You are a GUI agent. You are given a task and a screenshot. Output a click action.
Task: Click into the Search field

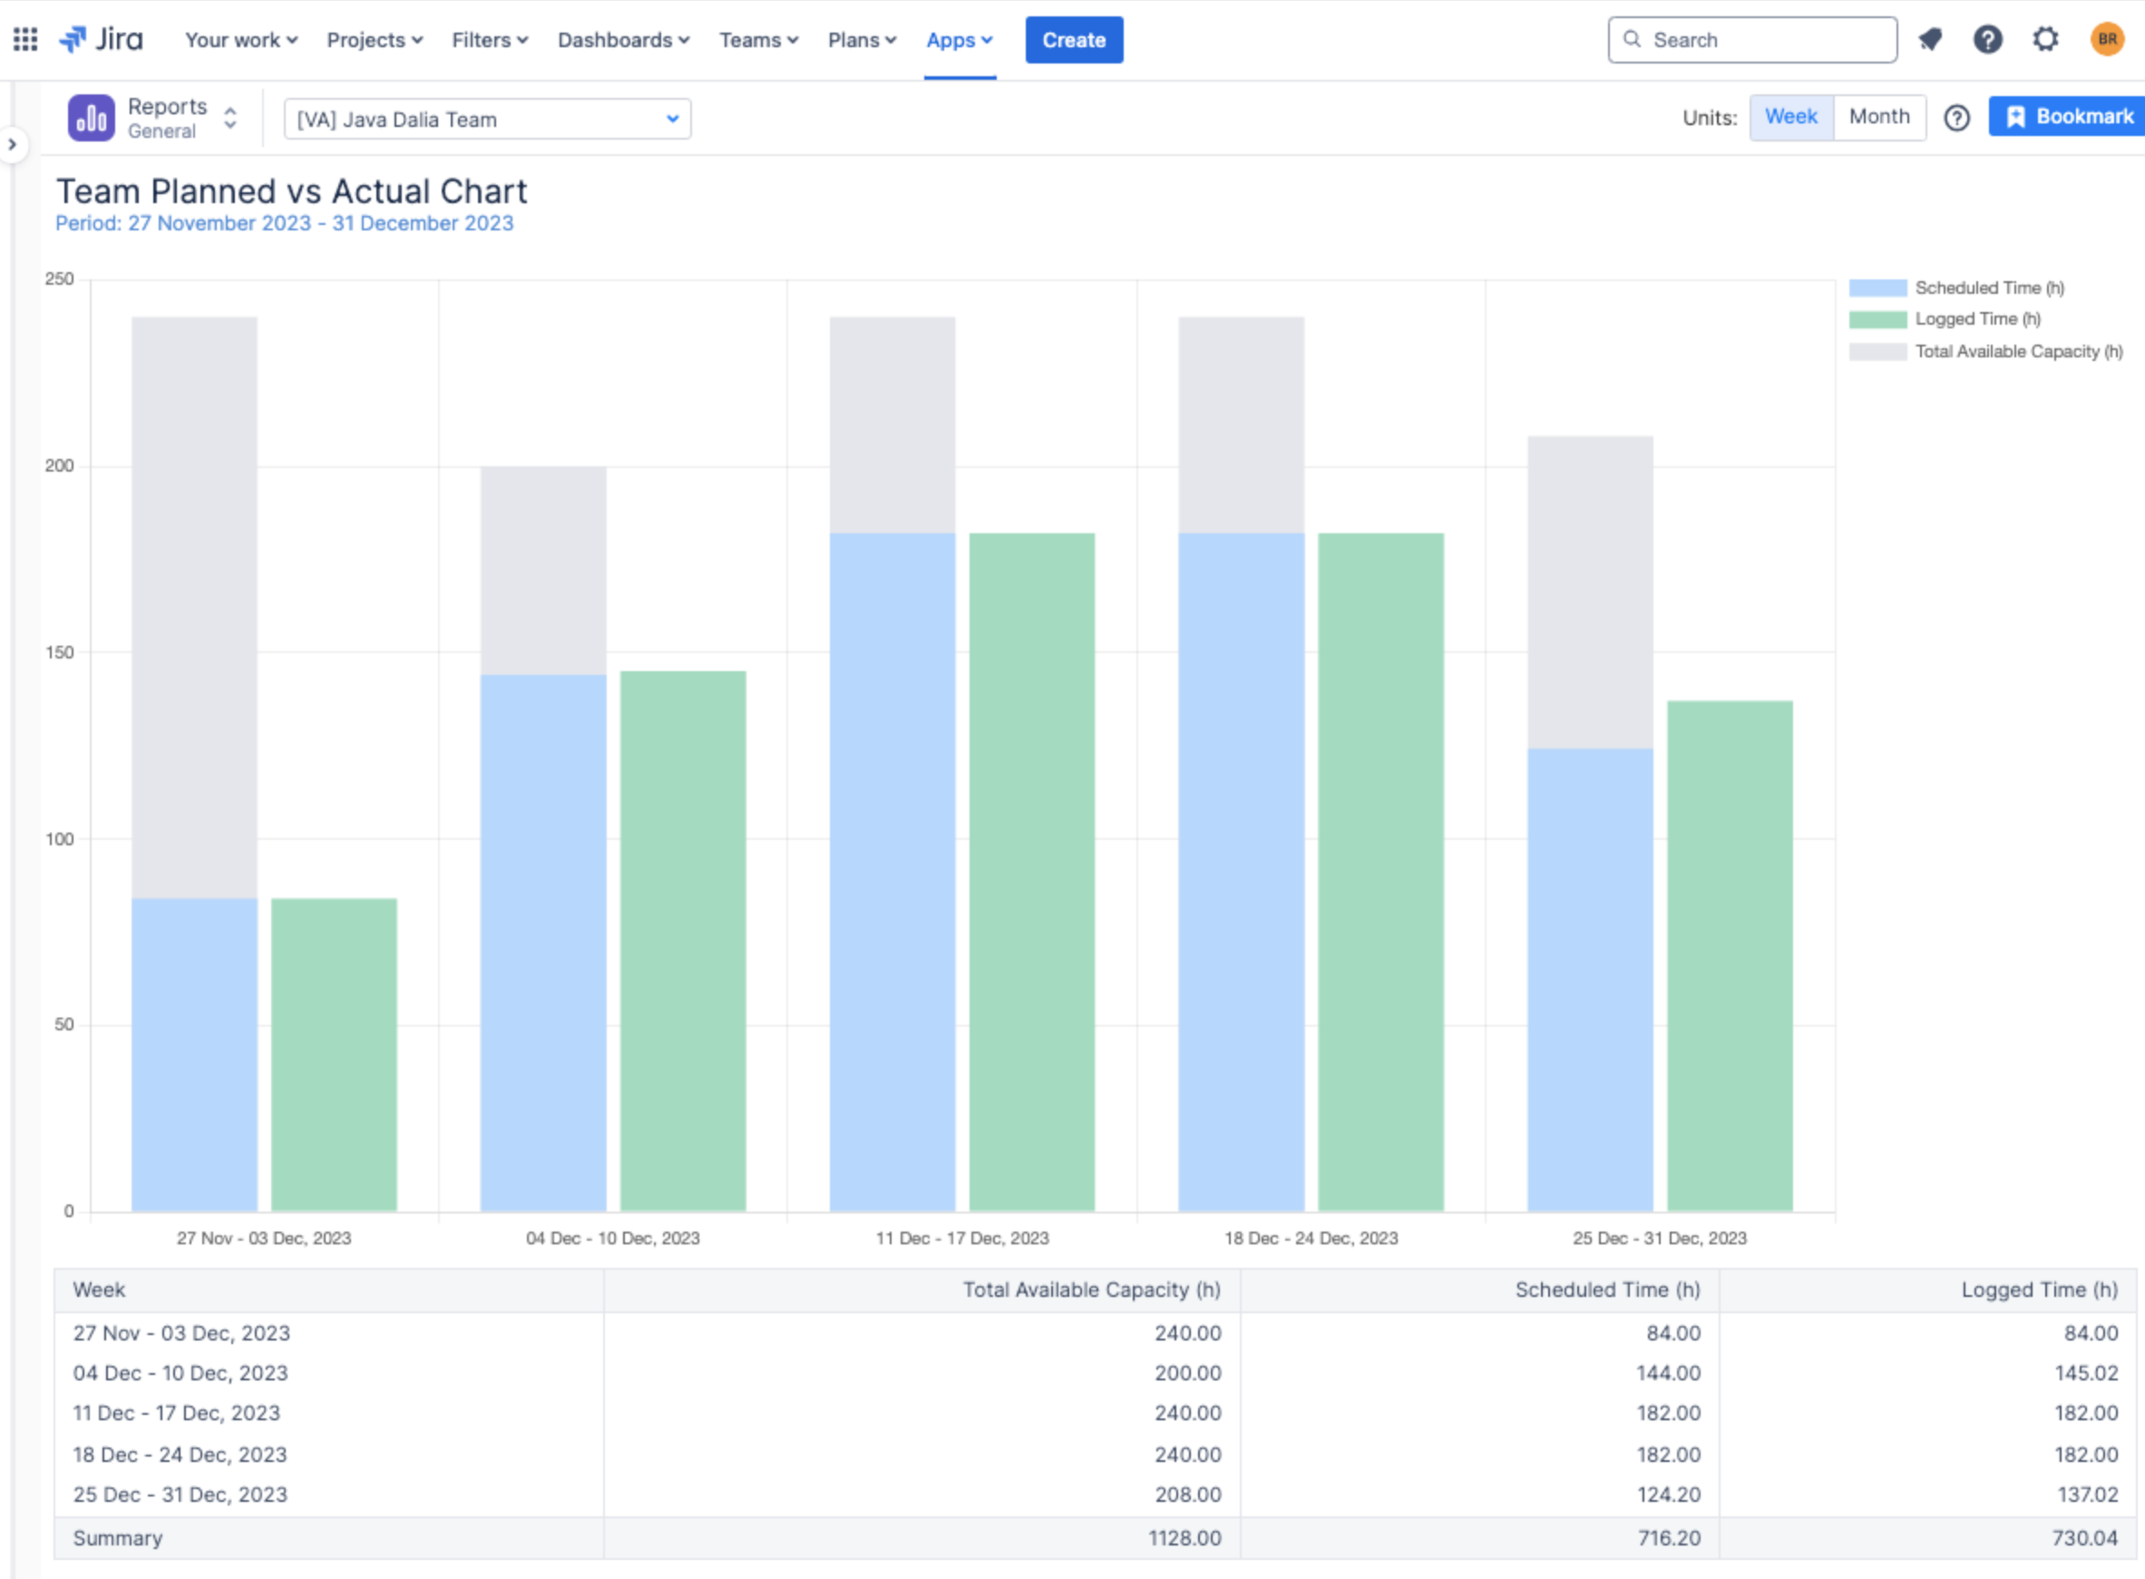click(1759, 39)
